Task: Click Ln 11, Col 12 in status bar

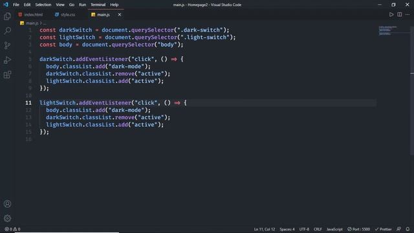Action: coord(265,229)
